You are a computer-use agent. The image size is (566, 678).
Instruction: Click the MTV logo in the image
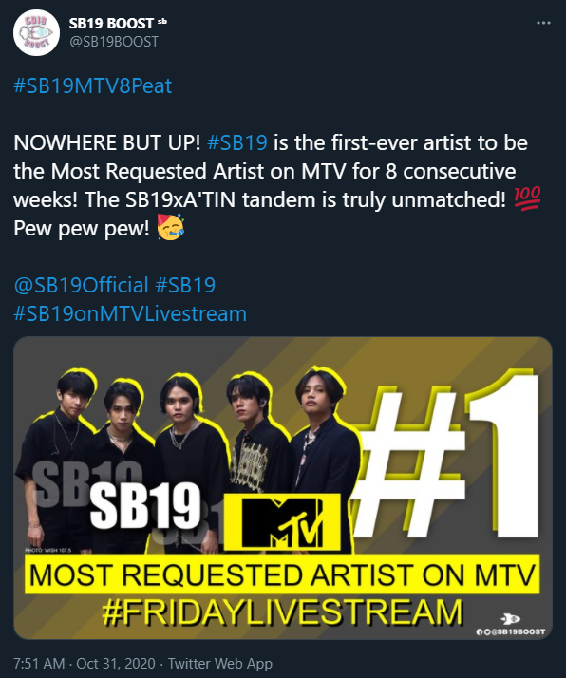pos(282,523)
